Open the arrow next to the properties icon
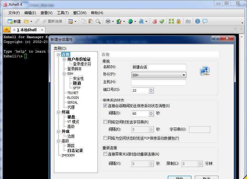This screenshot has height=179, width=247. [x=75, y=21]
